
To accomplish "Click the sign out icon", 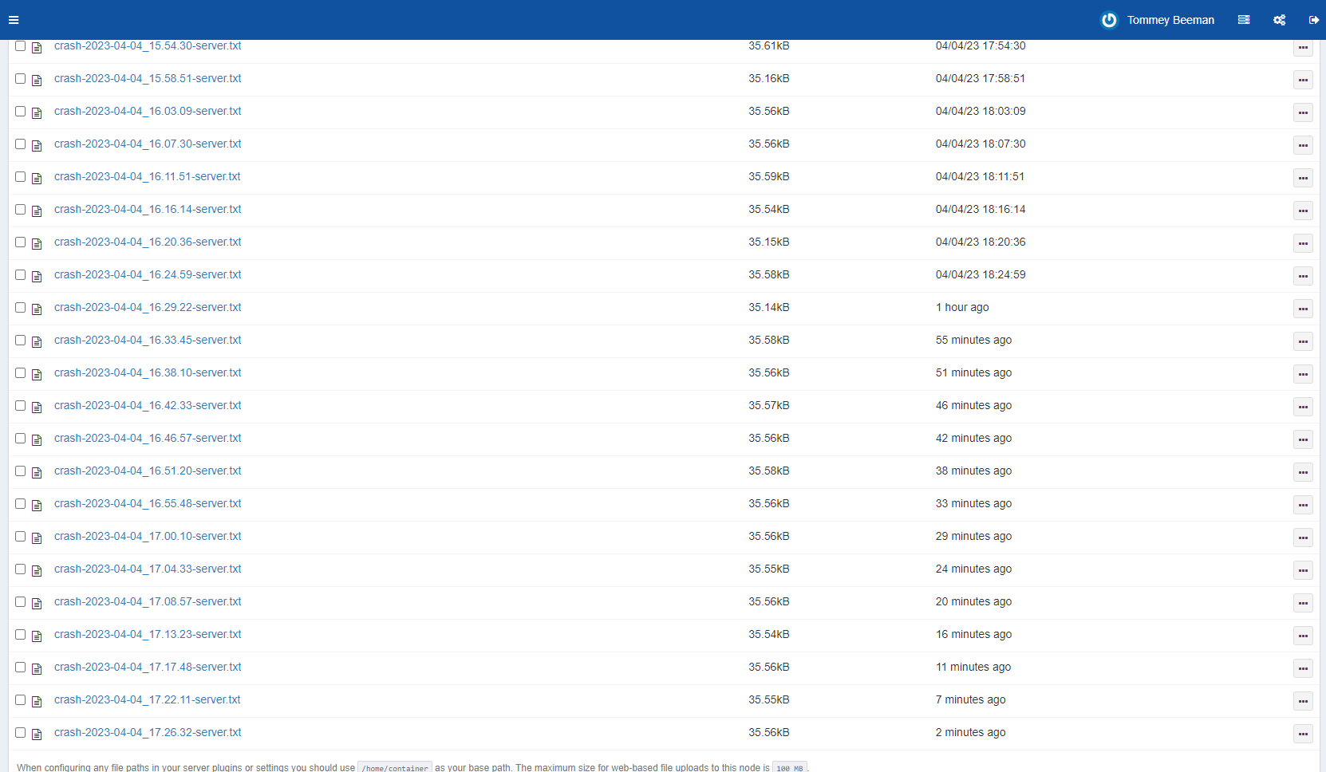I will click(1314, 19).
